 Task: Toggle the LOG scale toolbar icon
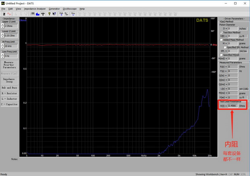click(43, 14)
